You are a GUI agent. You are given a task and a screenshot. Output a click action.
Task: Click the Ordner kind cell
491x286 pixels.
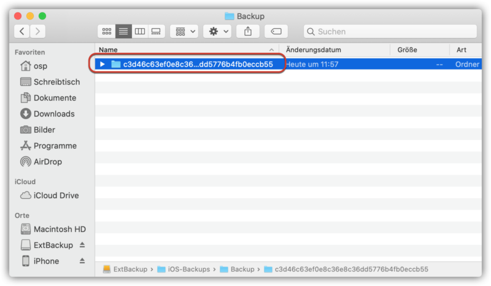point(467,64)
